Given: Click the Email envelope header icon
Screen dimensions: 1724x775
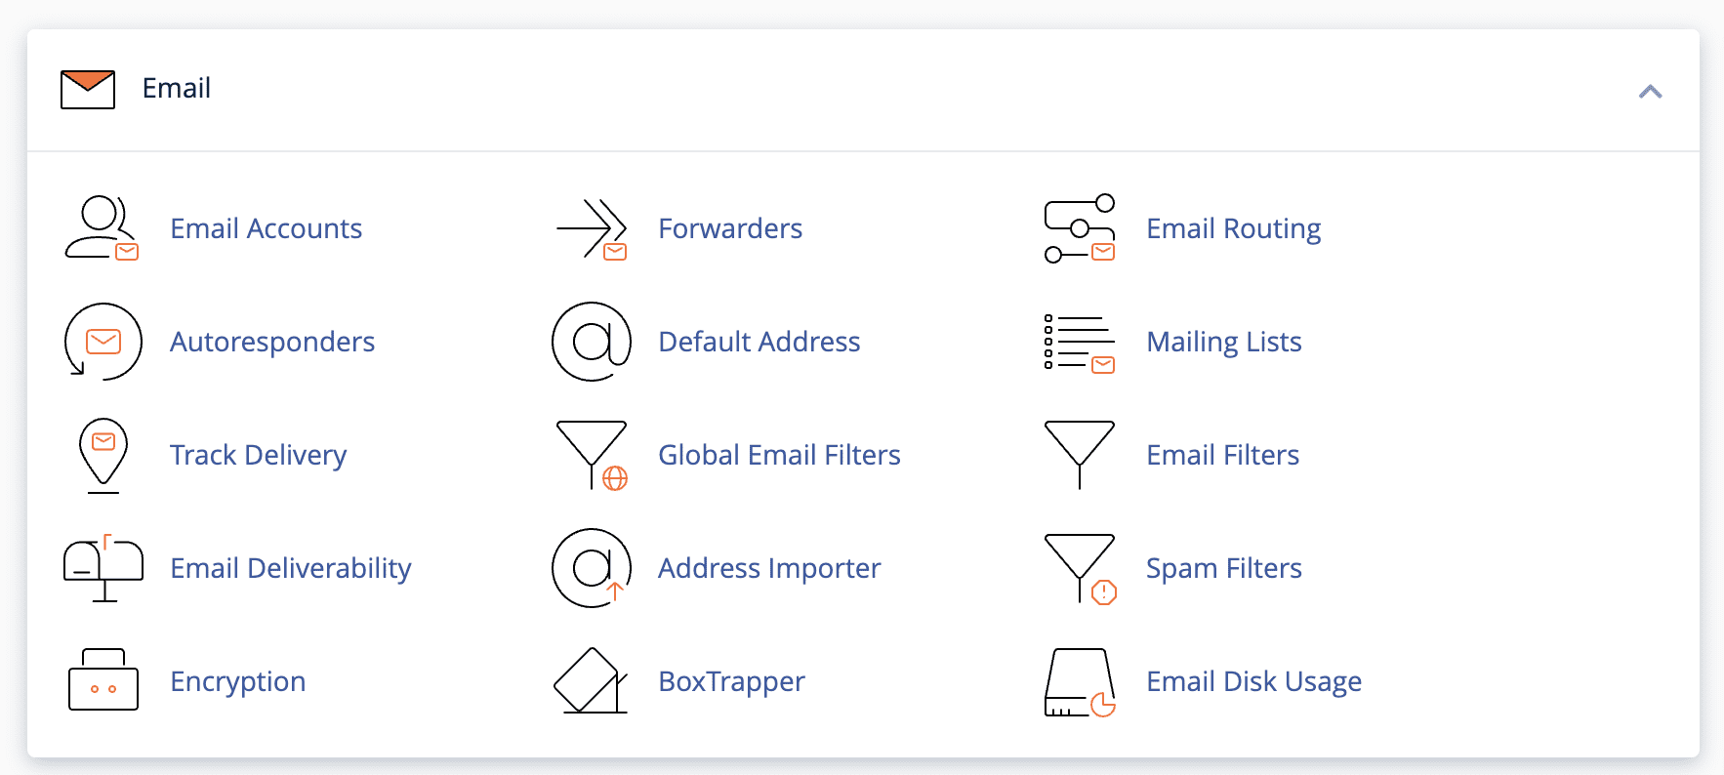Looking at the screenshot, I should [x=88, y=89].
